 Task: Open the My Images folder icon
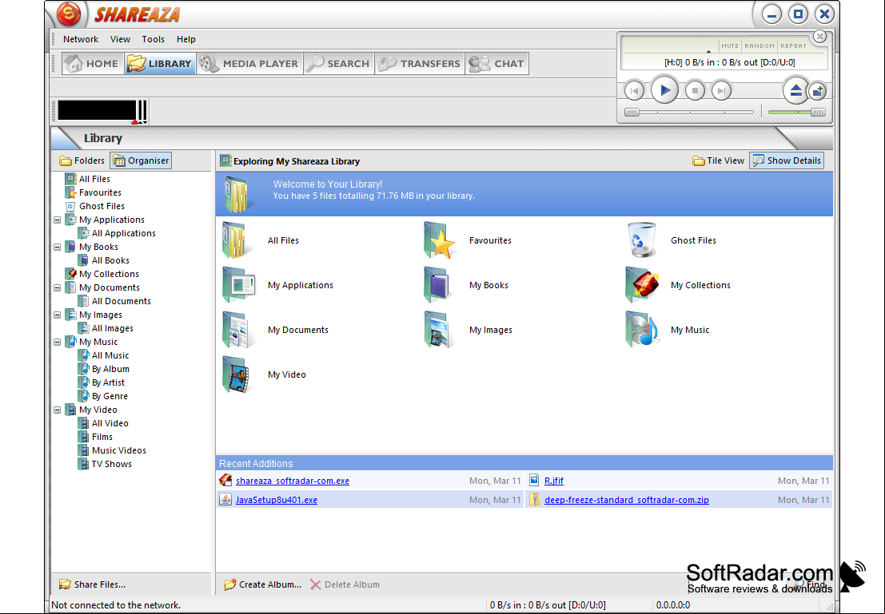(x=437, y=330)
